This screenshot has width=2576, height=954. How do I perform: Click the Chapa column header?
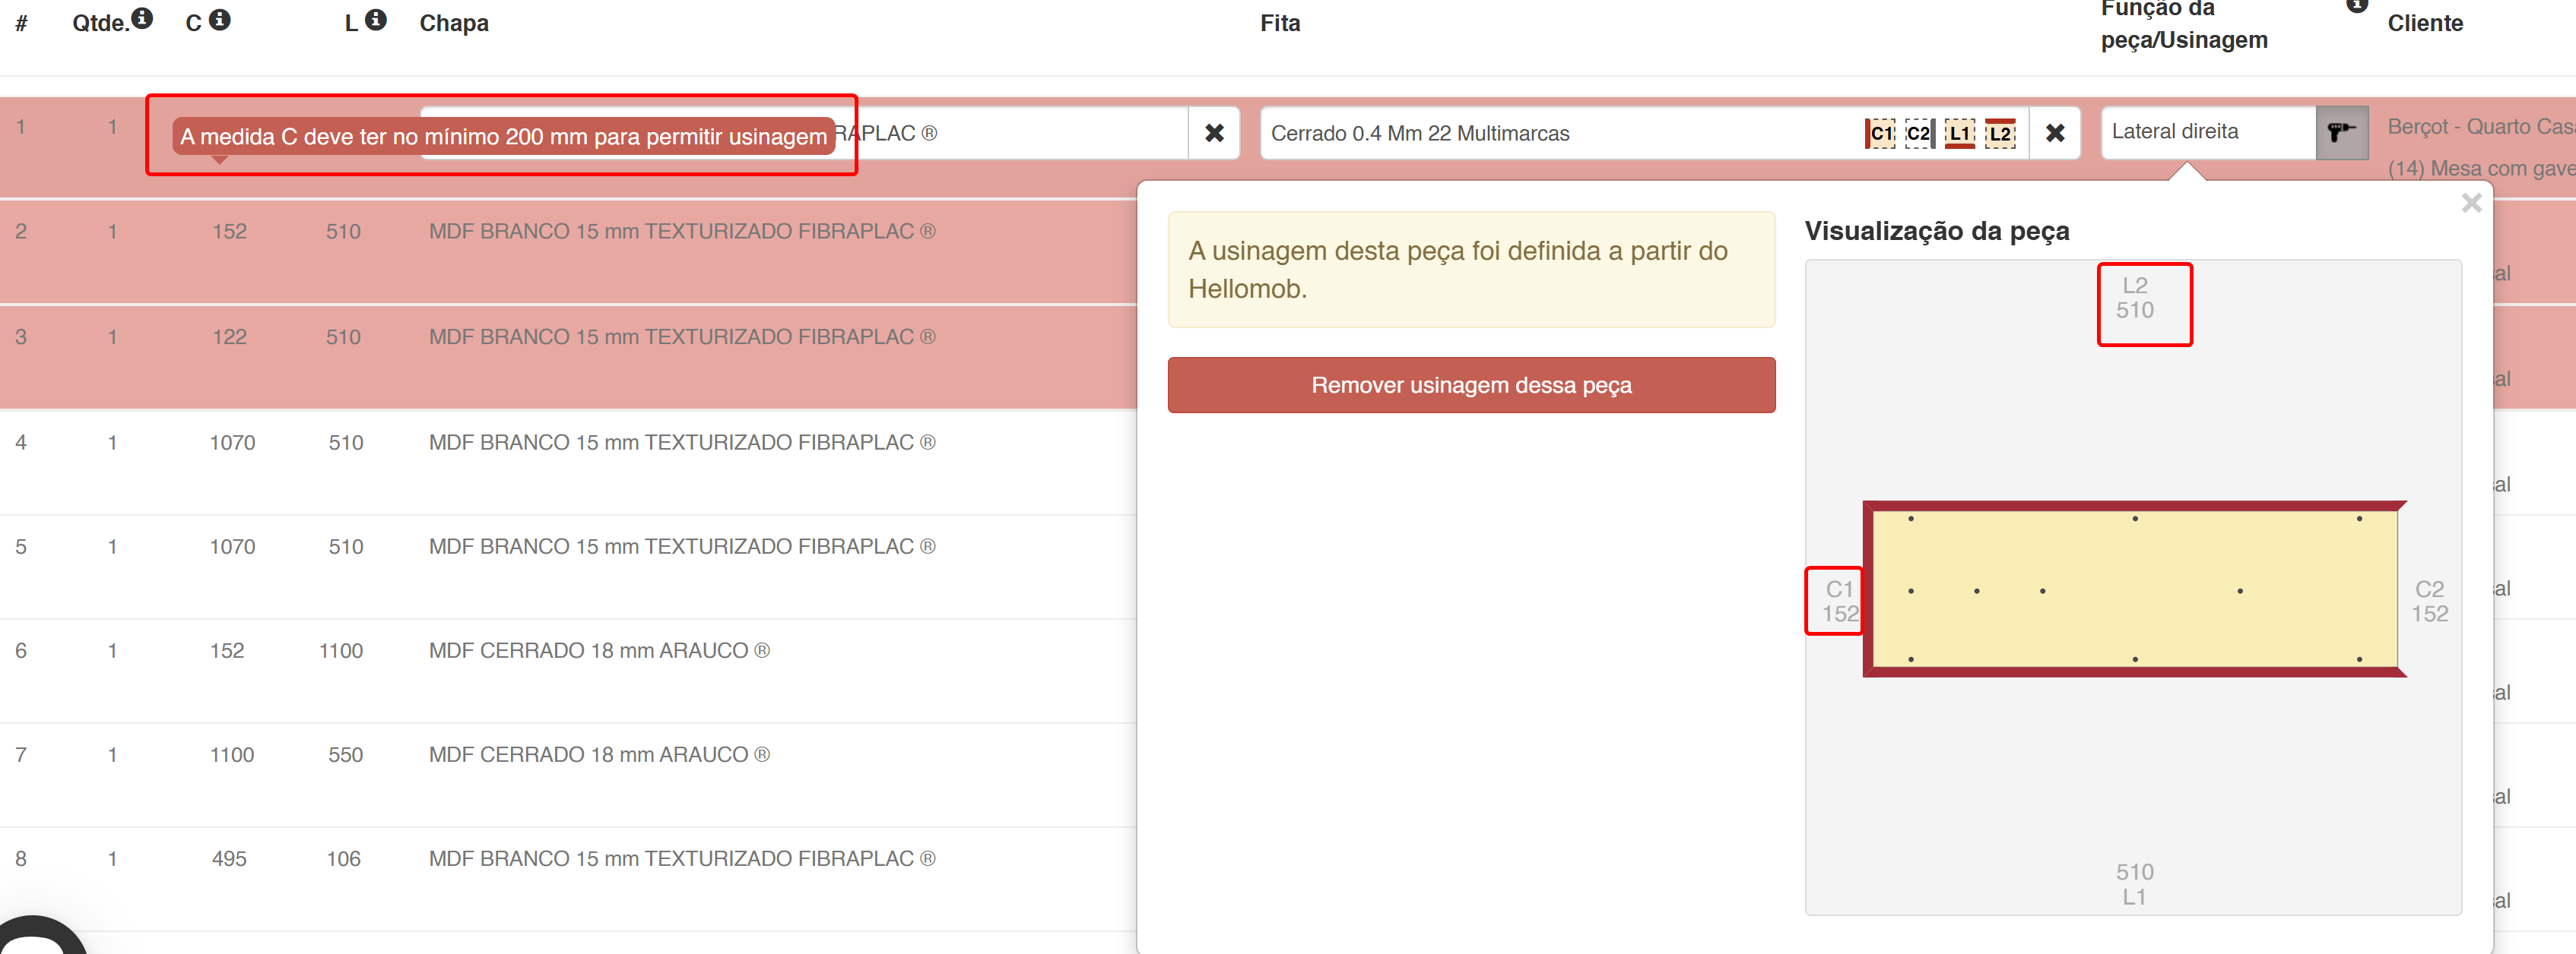453,23
